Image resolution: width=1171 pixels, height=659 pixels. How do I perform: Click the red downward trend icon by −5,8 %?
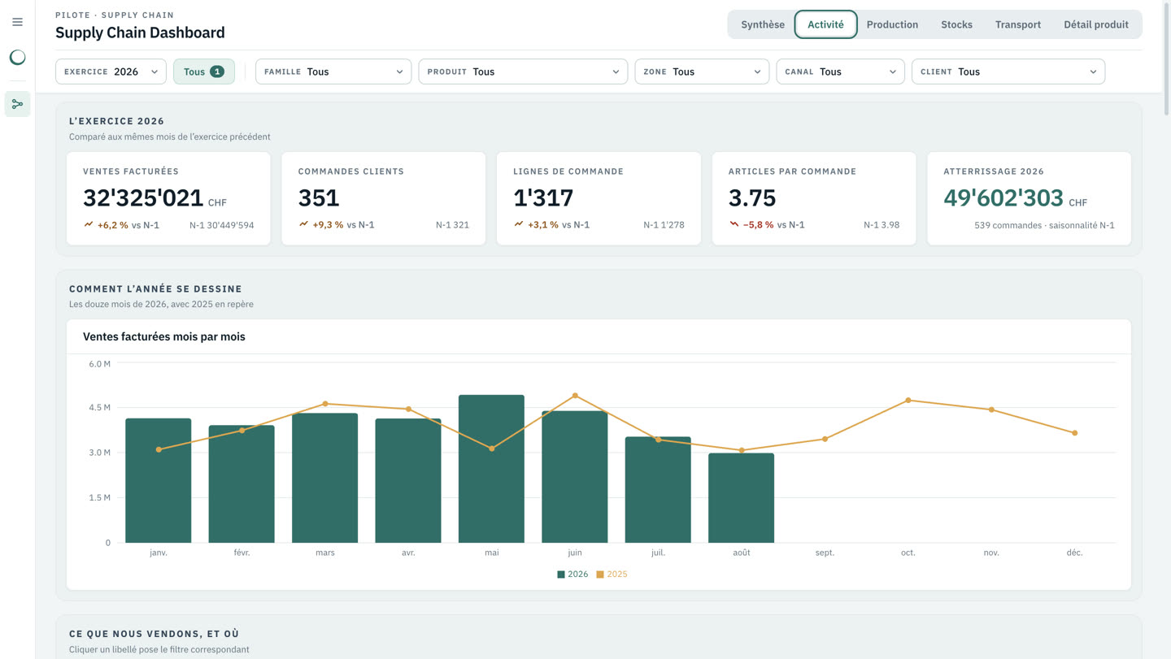pyautogui.click(x=734, y=224)
